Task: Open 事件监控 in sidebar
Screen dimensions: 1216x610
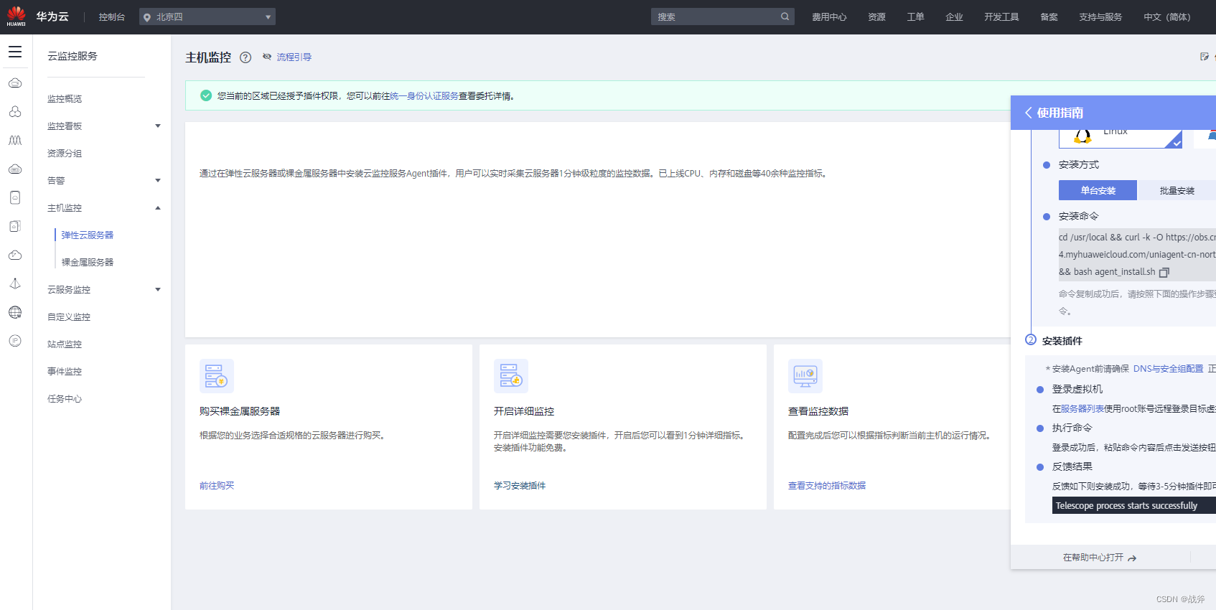Action: [65, 372]
